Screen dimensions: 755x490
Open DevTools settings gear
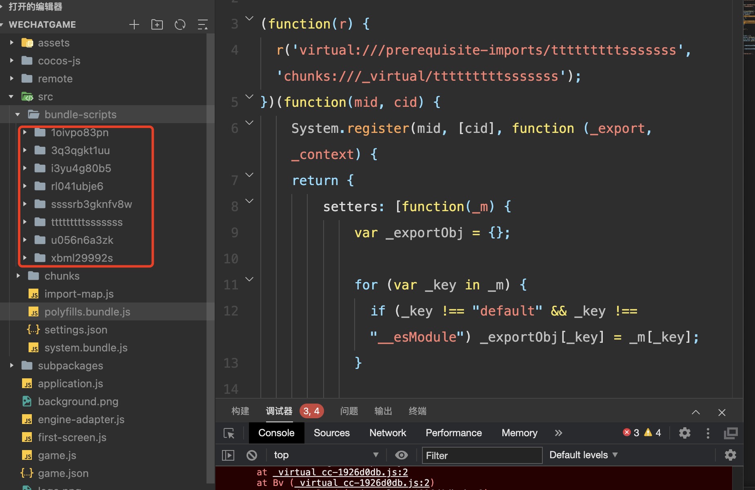(685, 433)
